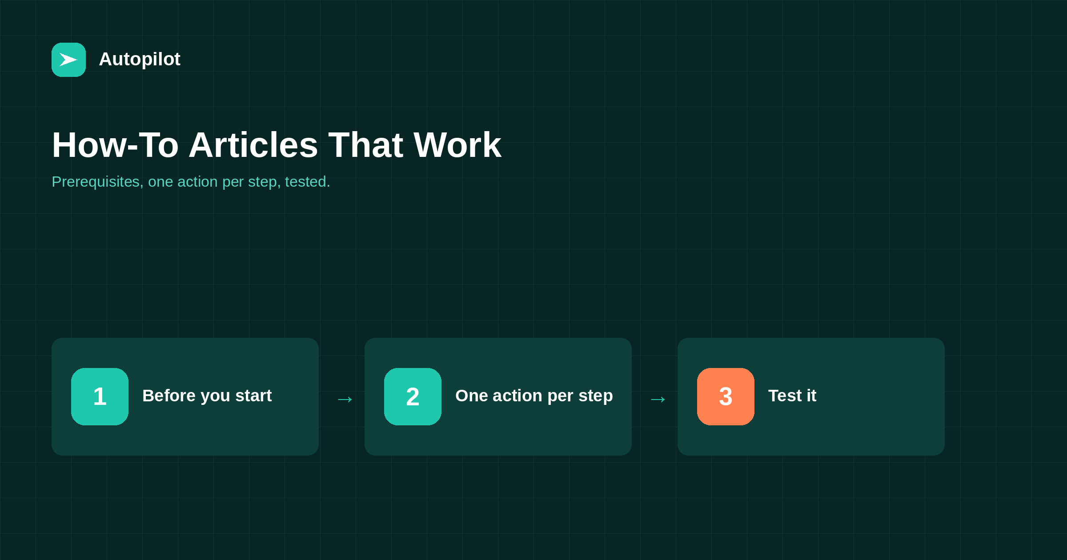Click the Autopilot brand name text
Image resolution: width=1067 pixels, height=560 pixels.
point(140,60)
